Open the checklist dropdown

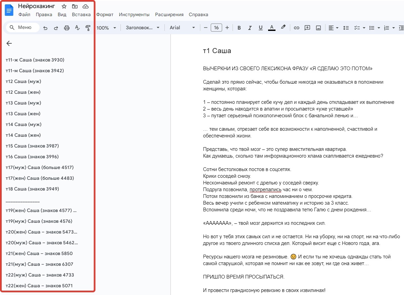point(364,28)
